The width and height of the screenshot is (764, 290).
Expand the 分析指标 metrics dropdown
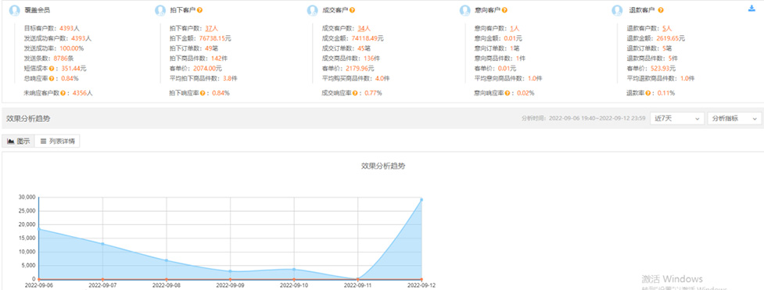click(x=735, y=119)
